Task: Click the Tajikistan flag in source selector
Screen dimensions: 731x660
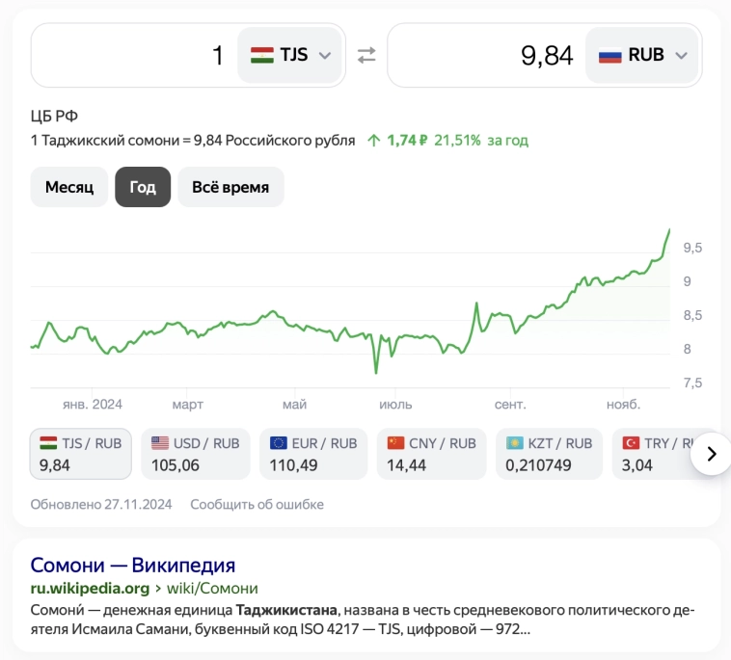Action: click(x=261, y=55)
